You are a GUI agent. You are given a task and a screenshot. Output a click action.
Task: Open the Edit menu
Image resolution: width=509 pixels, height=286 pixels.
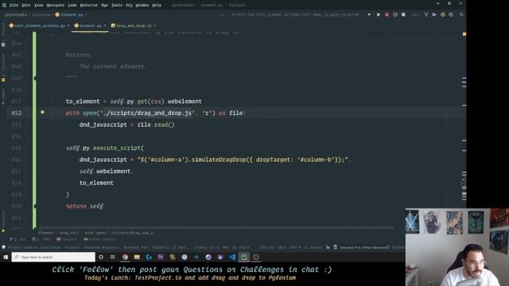pyautogui.click(x=26, y=6)
